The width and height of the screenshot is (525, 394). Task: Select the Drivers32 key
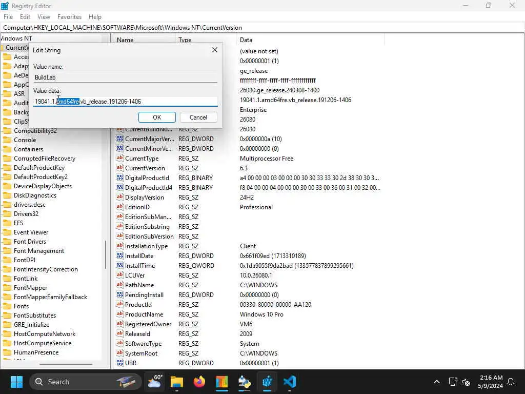click(x=26, y=214)
